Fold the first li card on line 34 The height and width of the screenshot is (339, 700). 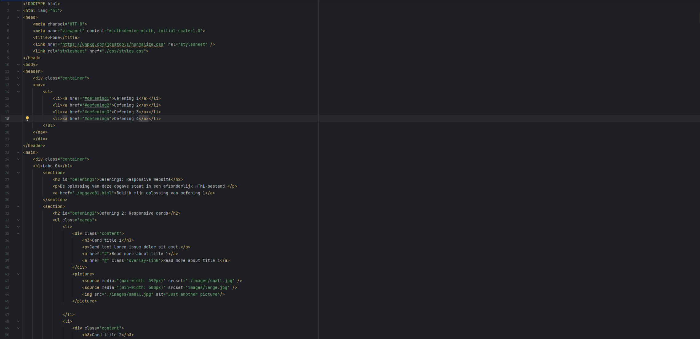(18, 227)
